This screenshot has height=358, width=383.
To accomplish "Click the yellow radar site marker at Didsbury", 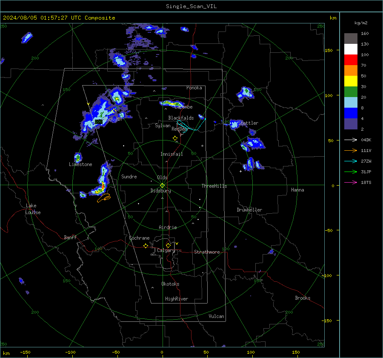I will pyautogui.click(x=163, y=186).
